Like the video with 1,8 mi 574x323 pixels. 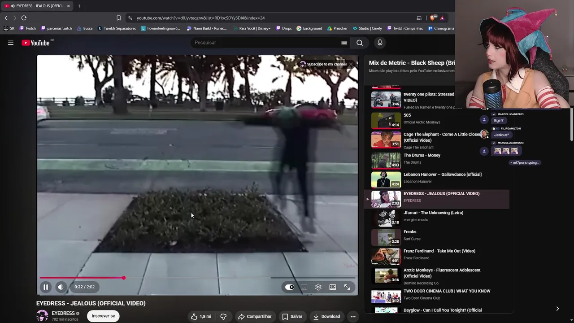pos(201,316)
